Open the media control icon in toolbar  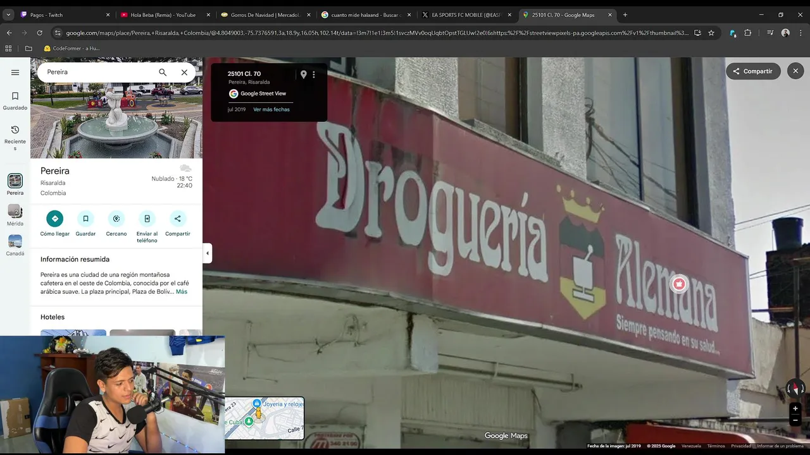[770, 33]
